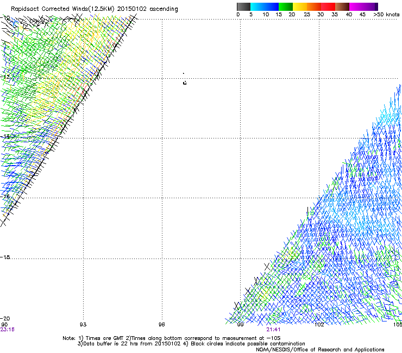
Task: Click the 'NOAA/NESDIS/Office of Research and Applications' credit
Action: [320, 350]
